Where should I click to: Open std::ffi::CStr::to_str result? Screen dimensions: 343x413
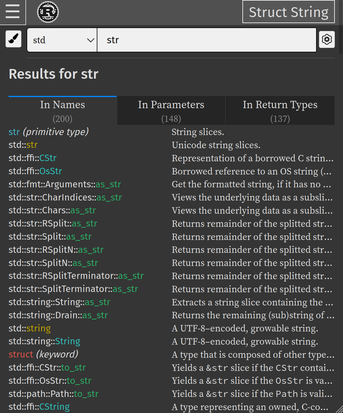click(x=47, y=367)
